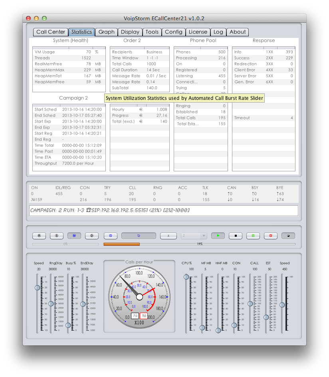Click the up-arrow bar icon button
This screenshot has width=329, height=377.
pyautogui.click(x=168, y=236)
